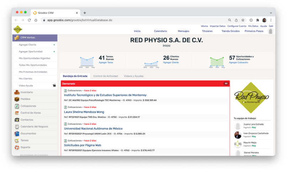Open Tienda Groobix in top menu
The height and width of the screenshot is (171, 287).
[x=231, y=31]
